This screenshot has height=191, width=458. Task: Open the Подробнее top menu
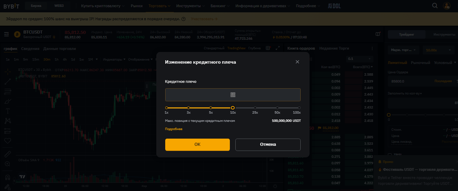tap(308, 6)
